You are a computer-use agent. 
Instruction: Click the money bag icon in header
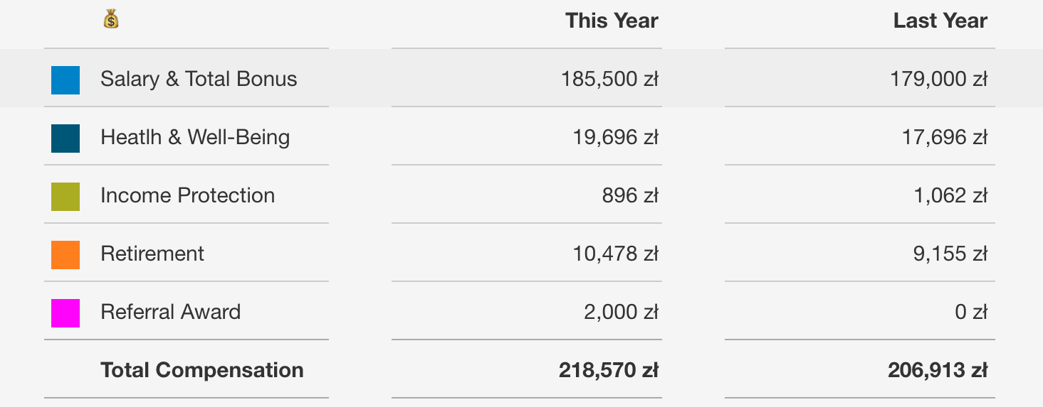tap(110, 19)
